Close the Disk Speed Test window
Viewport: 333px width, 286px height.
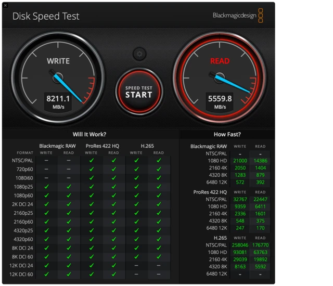point(5,5)
